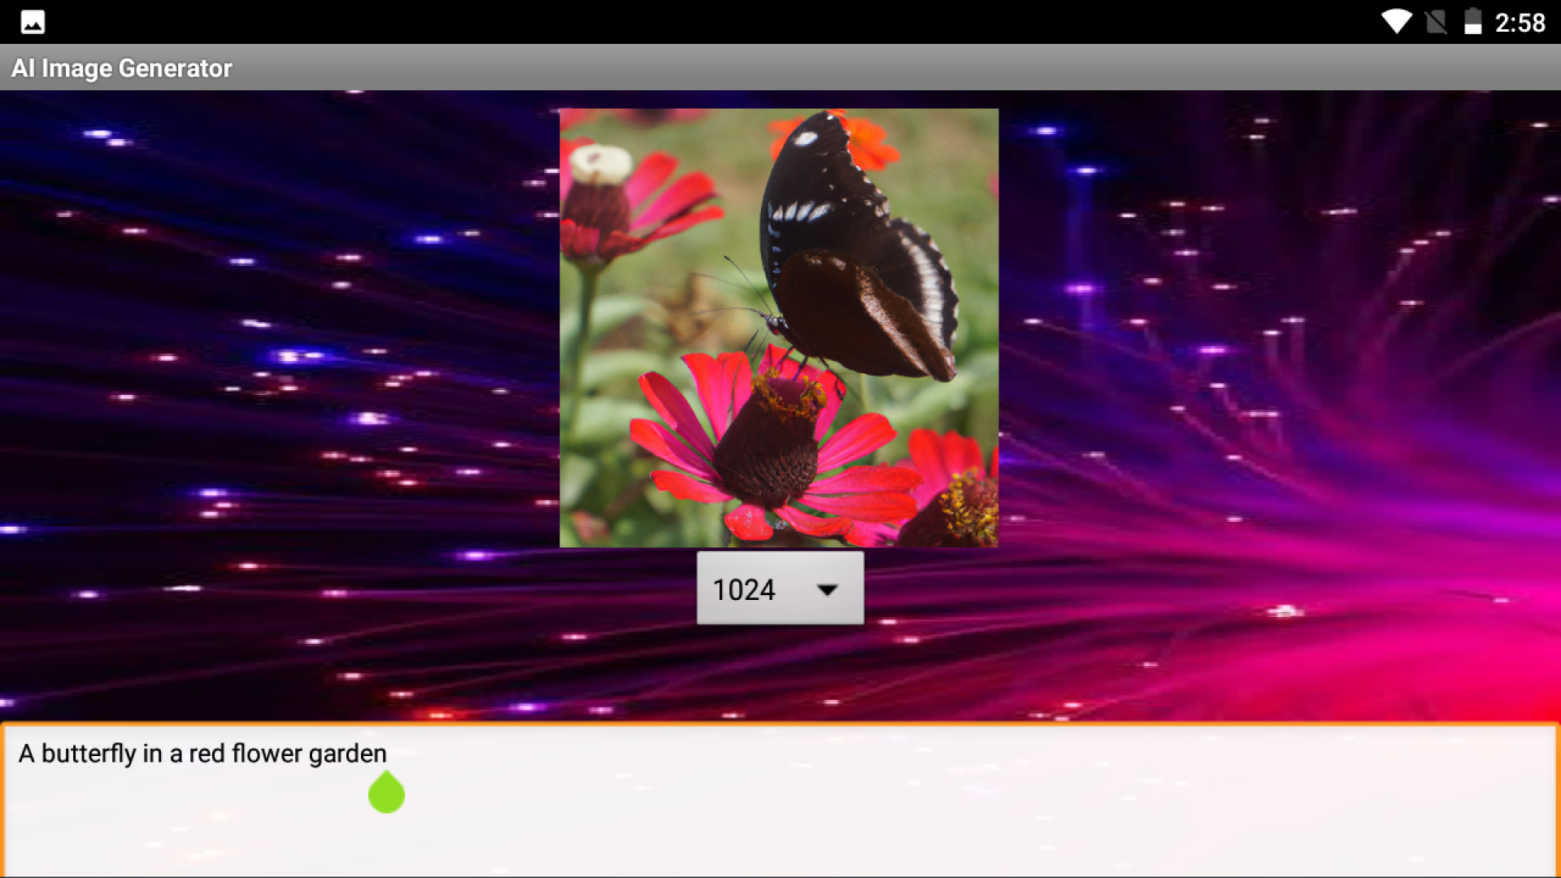Click the gray app title bar
Viewport: 1561px width, 878px height.
[x=813, y=67]
